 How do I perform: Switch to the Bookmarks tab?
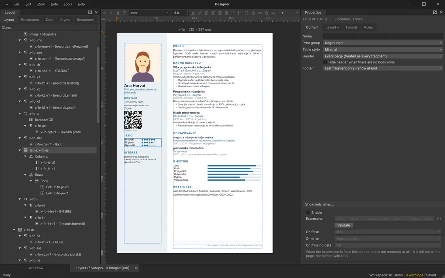30,19
